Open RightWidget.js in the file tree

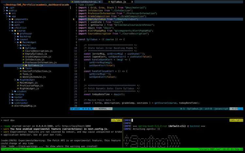tap(29, 88)
